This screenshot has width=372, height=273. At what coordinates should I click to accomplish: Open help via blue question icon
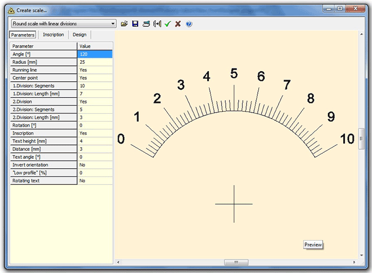pos(189,24)
